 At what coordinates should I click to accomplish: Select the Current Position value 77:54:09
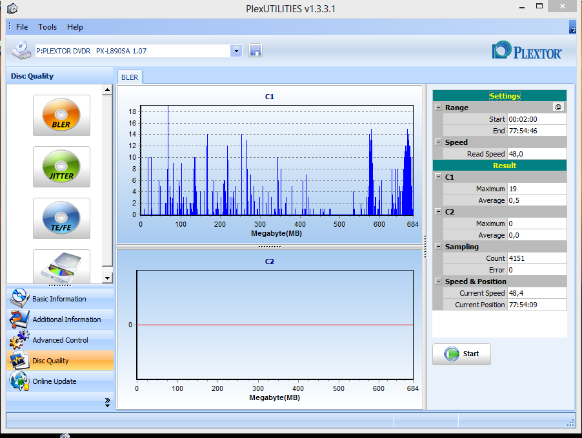pos(537,305)
